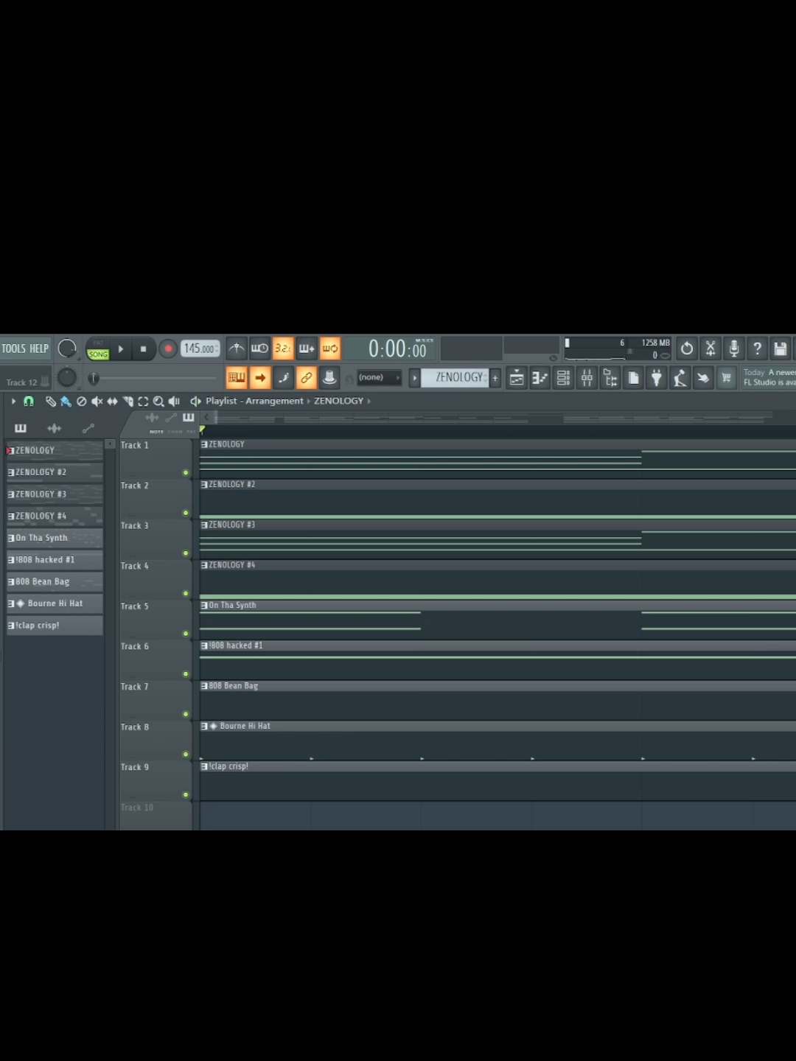Arm the record button

point(168,349)
